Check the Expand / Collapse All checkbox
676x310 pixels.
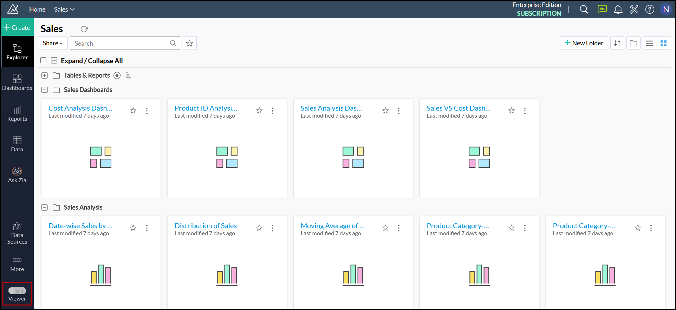(x=44, y=60)
